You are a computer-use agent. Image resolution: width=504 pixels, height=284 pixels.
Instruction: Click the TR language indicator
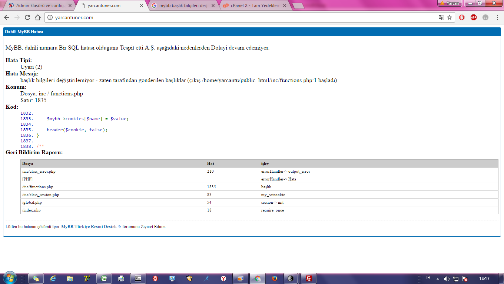click(x=428, y=278)
